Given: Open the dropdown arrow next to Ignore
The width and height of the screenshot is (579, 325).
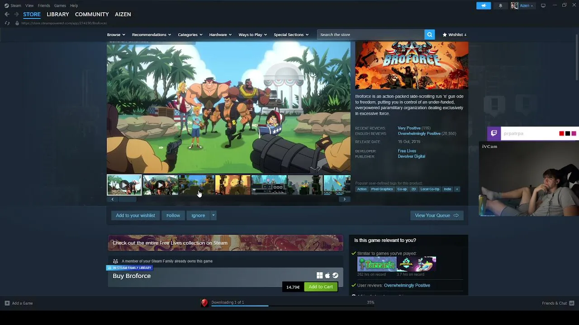Looking at the screenshot, I should click(213, 215).
